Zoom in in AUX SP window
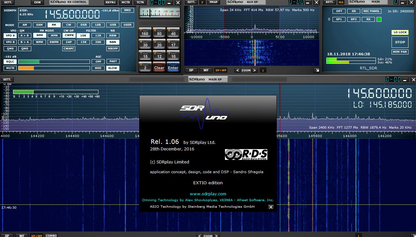The image size is (416, 237). [255, 70]
